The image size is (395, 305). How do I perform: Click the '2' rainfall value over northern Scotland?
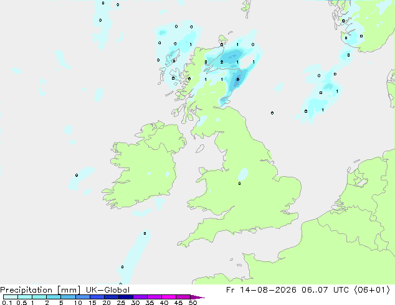pyautogui.click(x=222, y=62)
